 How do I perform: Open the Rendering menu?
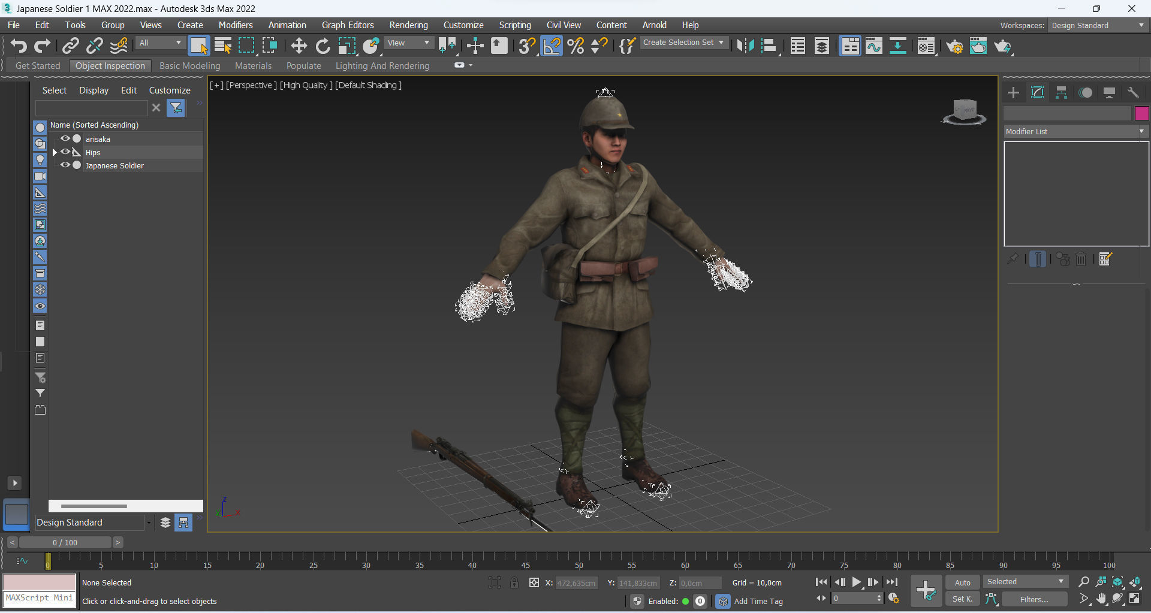pos(408,25)
